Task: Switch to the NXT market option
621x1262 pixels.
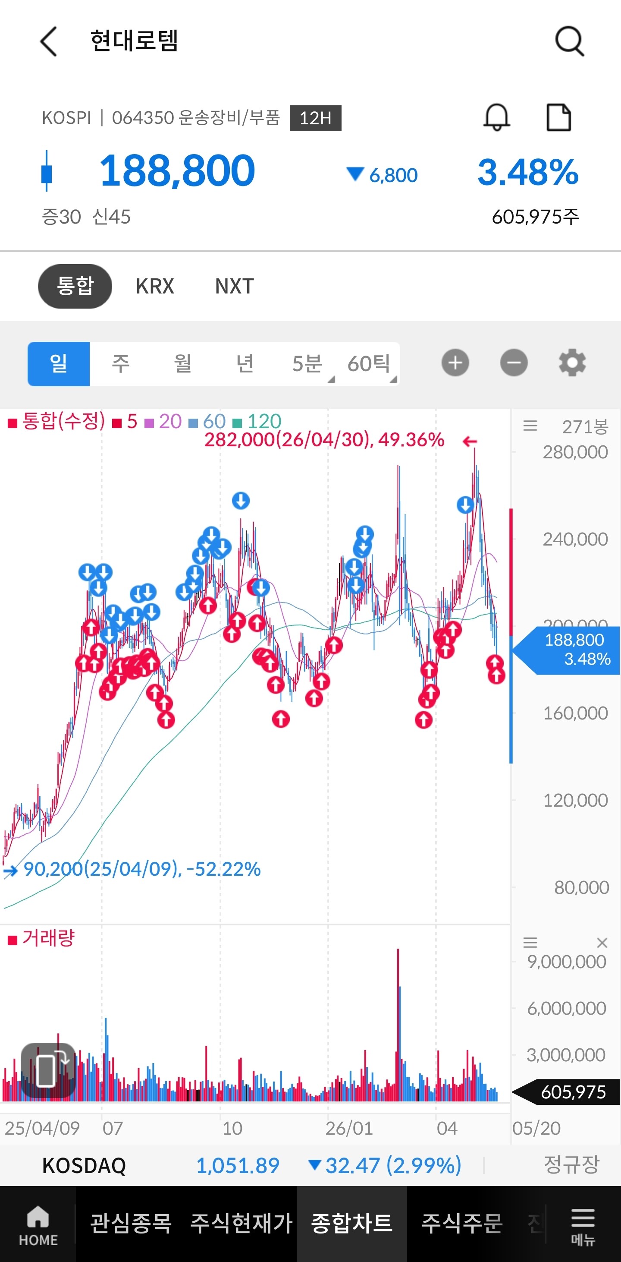Action: click(x=235, y=286)
